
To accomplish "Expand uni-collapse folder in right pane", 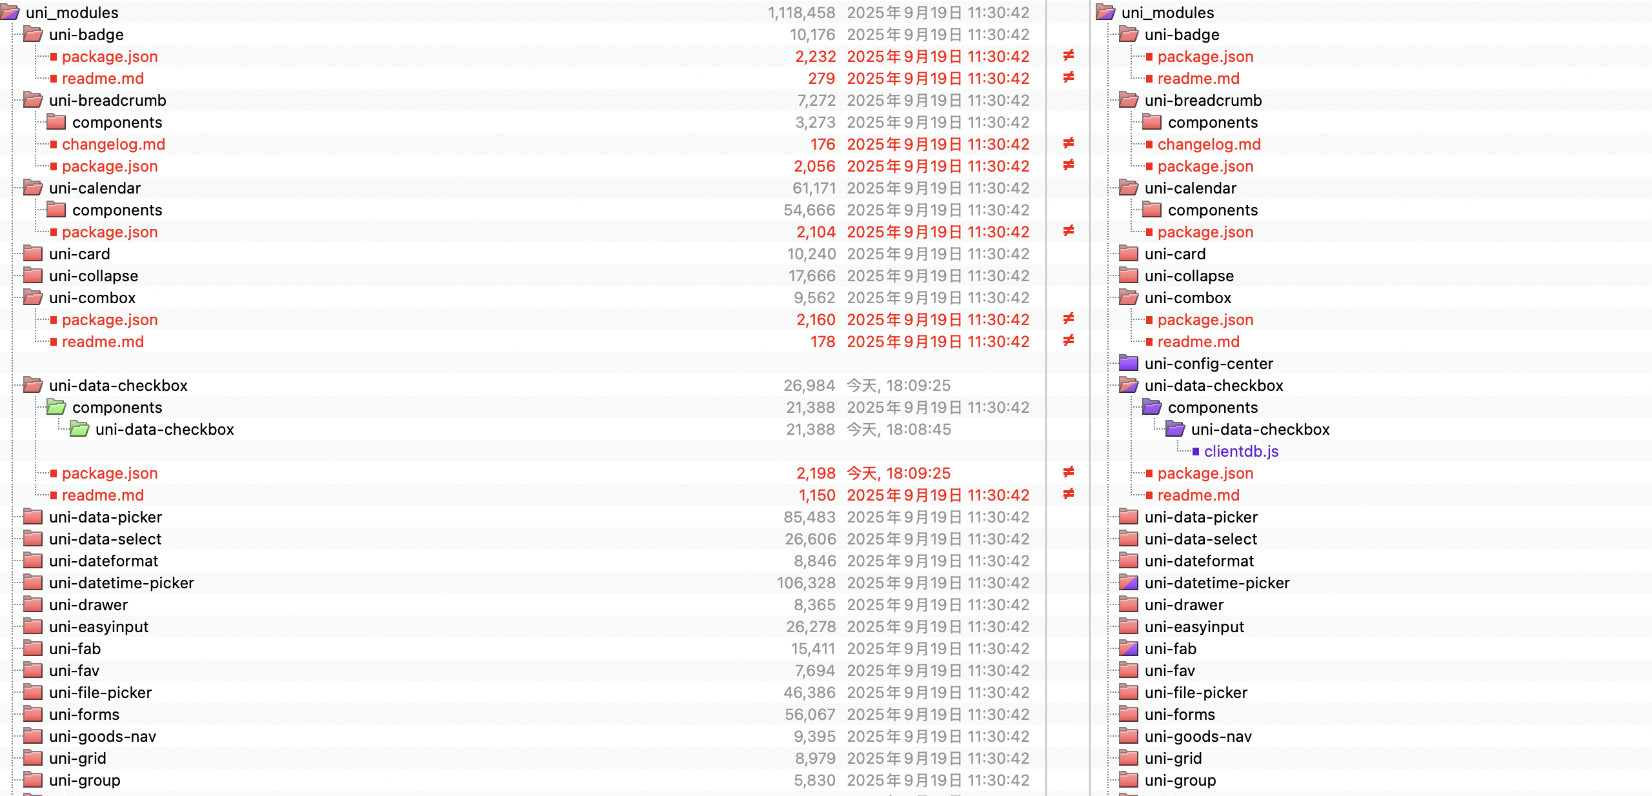I will tap(1129, 275).
